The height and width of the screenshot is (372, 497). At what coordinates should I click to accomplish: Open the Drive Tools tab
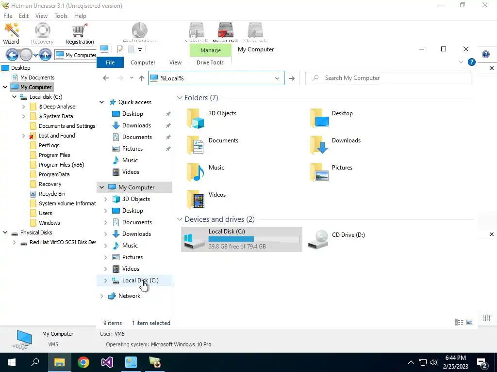(210, 62)
